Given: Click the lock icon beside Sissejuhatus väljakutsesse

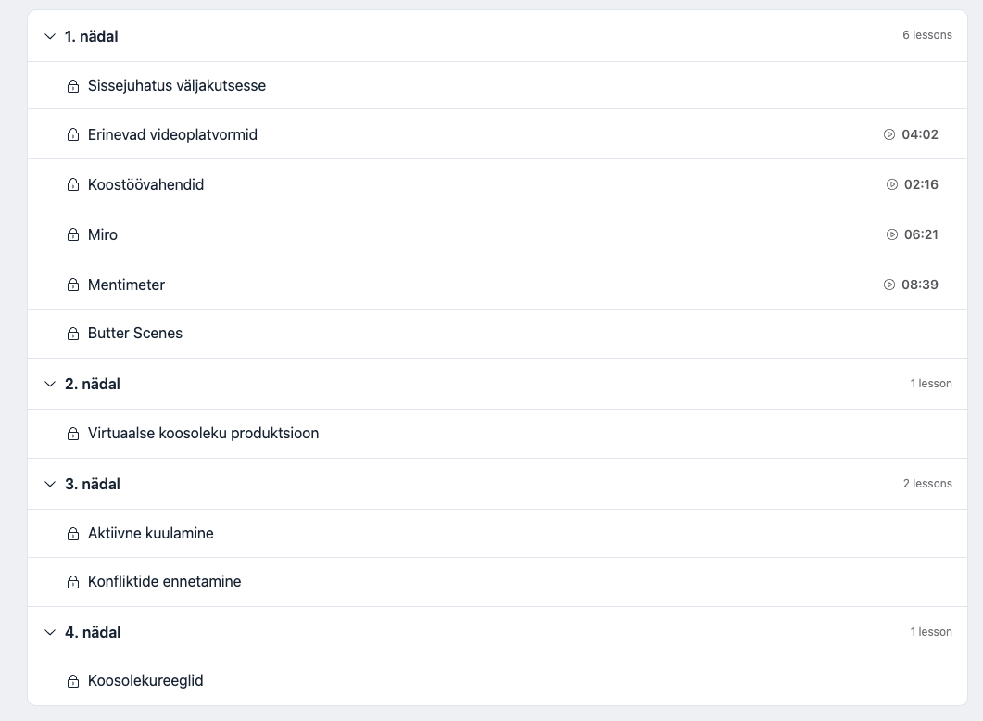Looking at the screenshot, I should pos(73,86).
